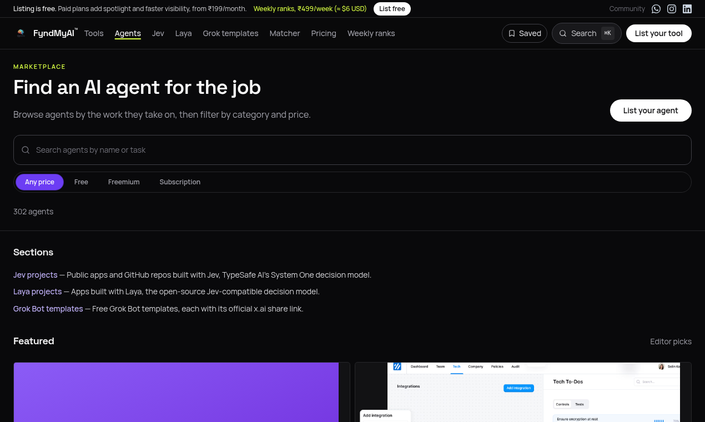This screenshot has width=705, height=422.
Task: Filter agents by Free price
Action: pos(81,182)
